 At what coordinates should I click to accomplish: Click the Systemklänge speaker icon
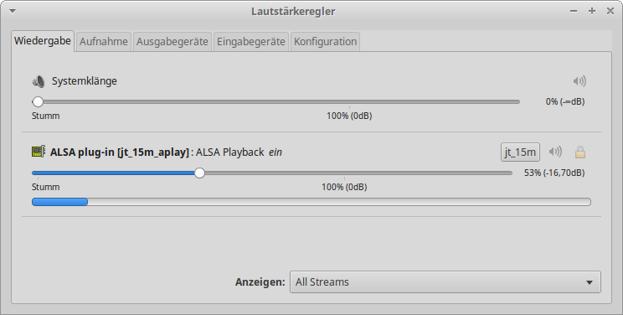(39, 81)
